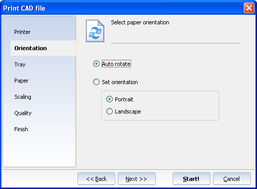Begin printing with the Start! button

click(191, 178)
